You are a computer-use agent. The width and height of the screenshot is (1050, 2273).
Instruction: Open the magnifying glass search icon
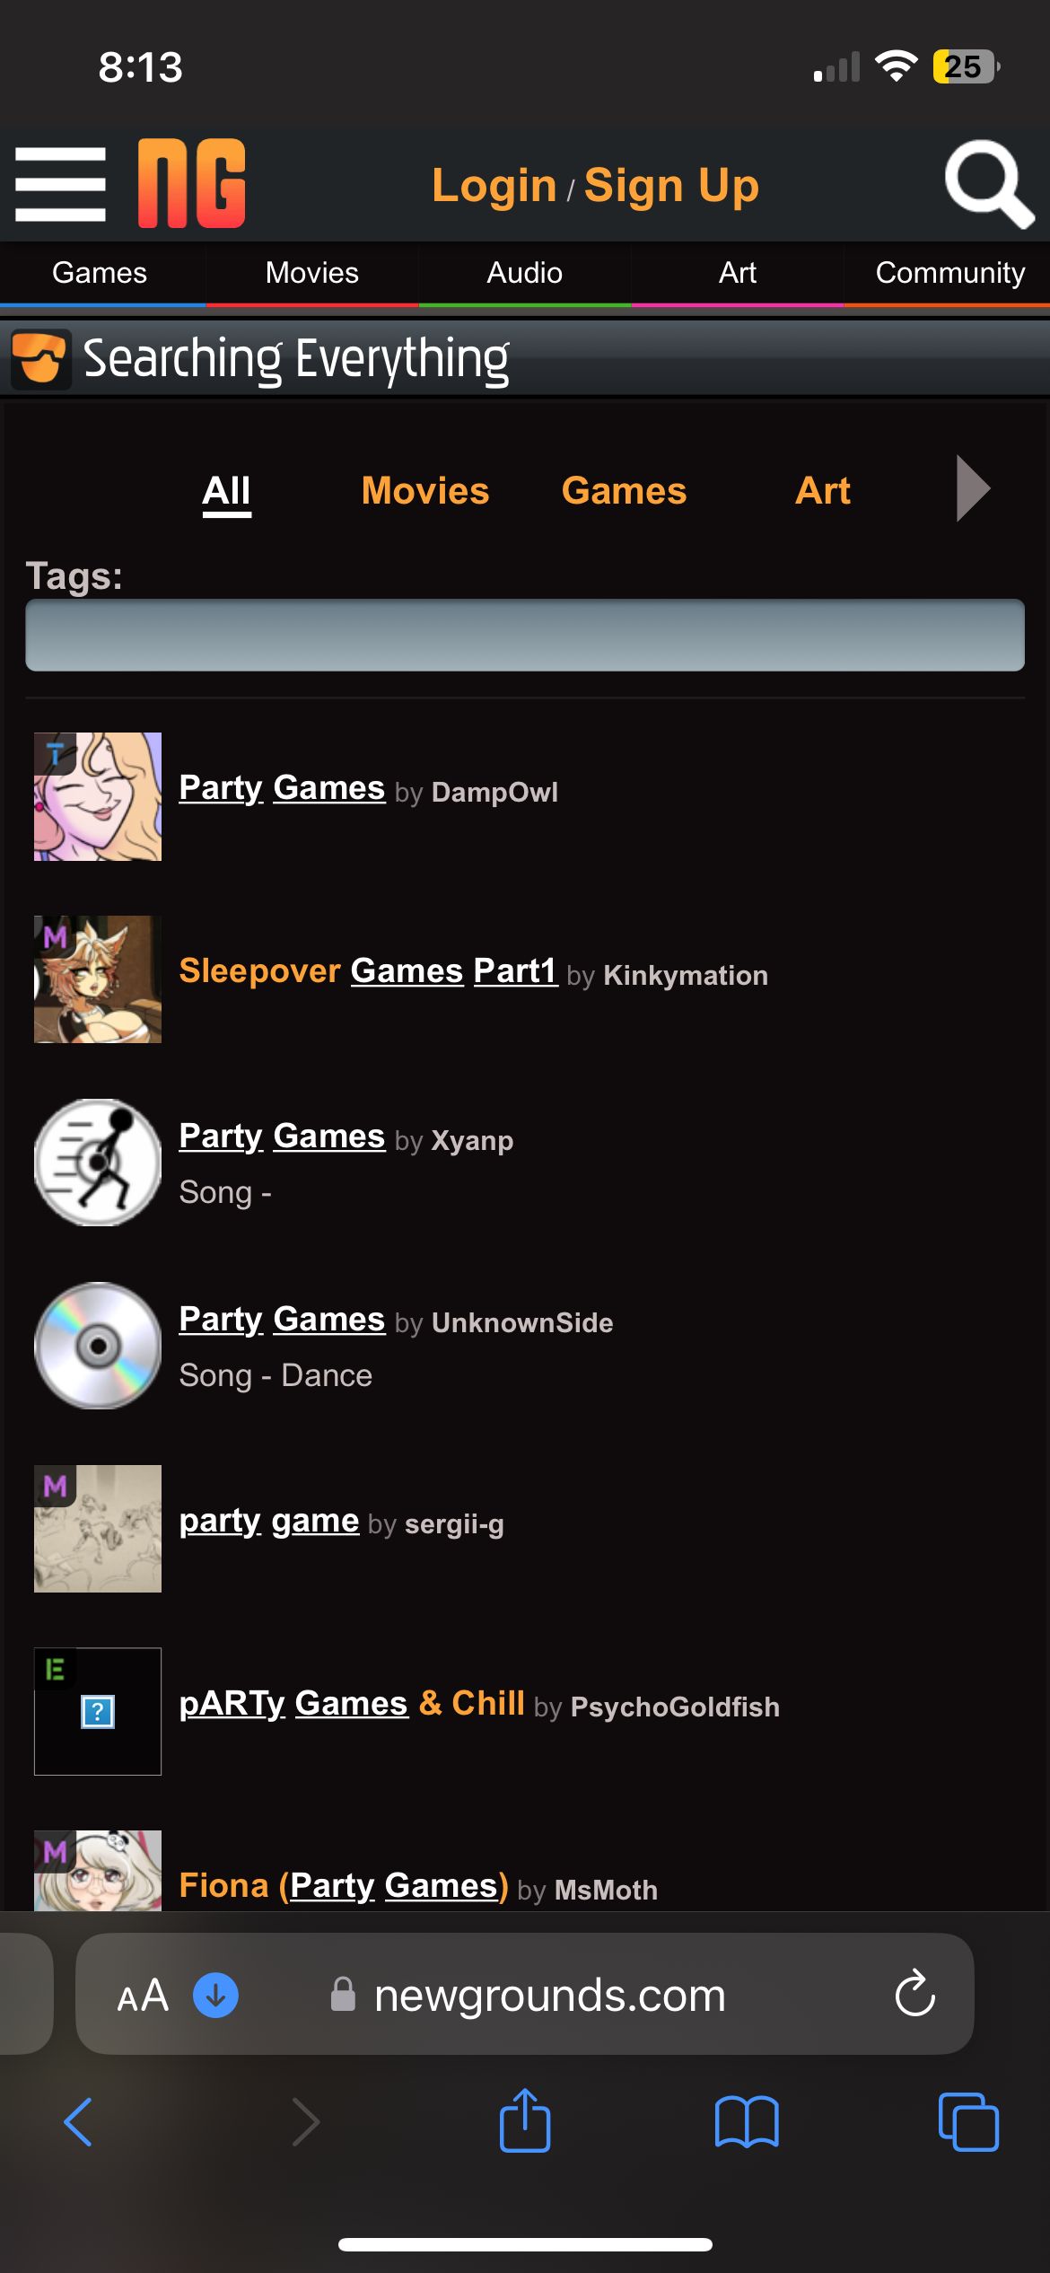tap(988, 184)
